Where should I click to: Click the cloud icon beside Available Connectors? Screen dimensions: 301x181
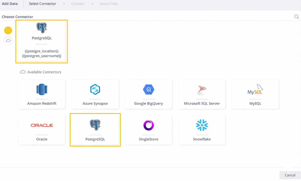23,72
